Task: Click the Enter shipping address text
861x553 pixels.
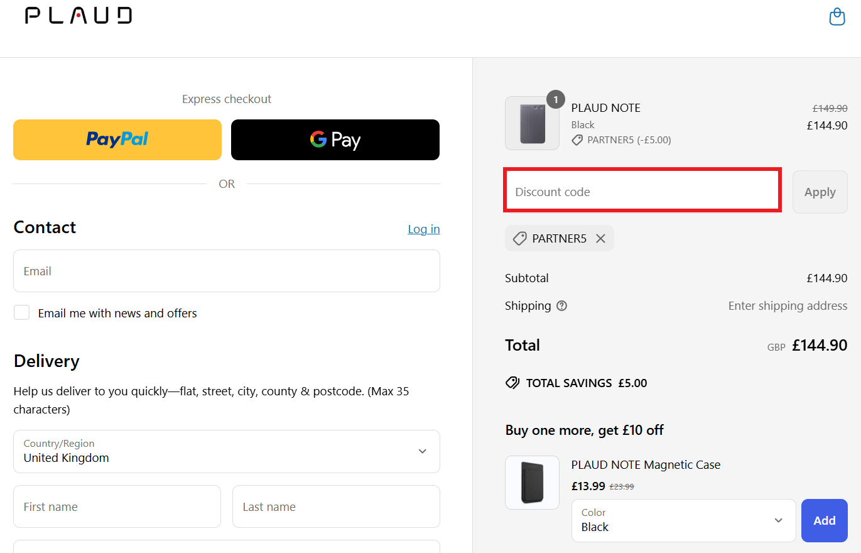Action: (788, 306)
